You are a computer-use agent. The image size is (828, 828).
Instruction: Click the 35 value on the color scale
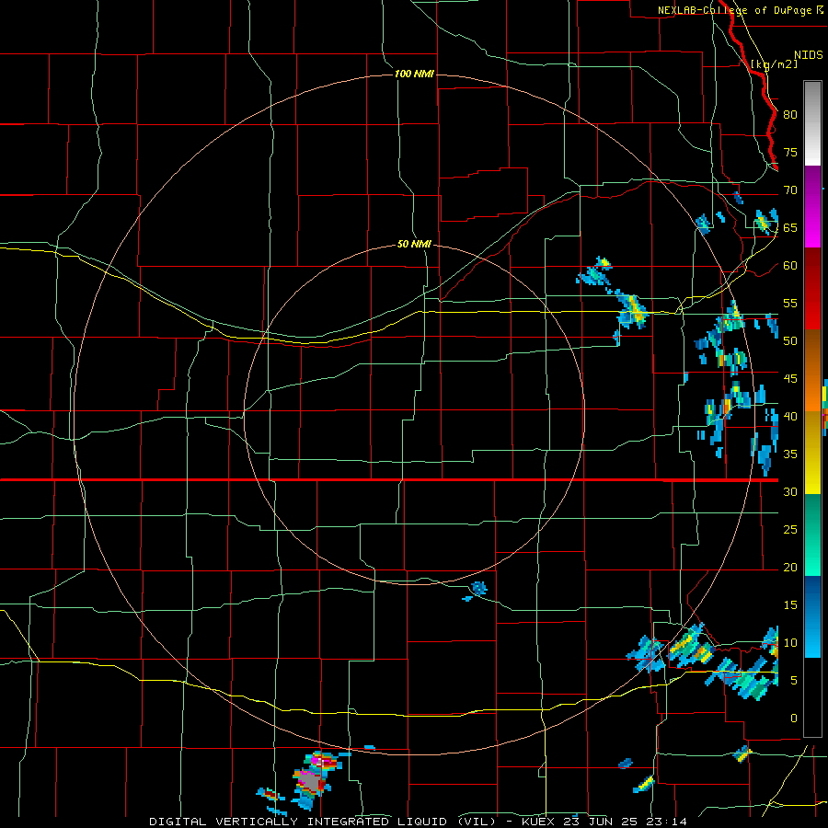[x=790, y=454]
